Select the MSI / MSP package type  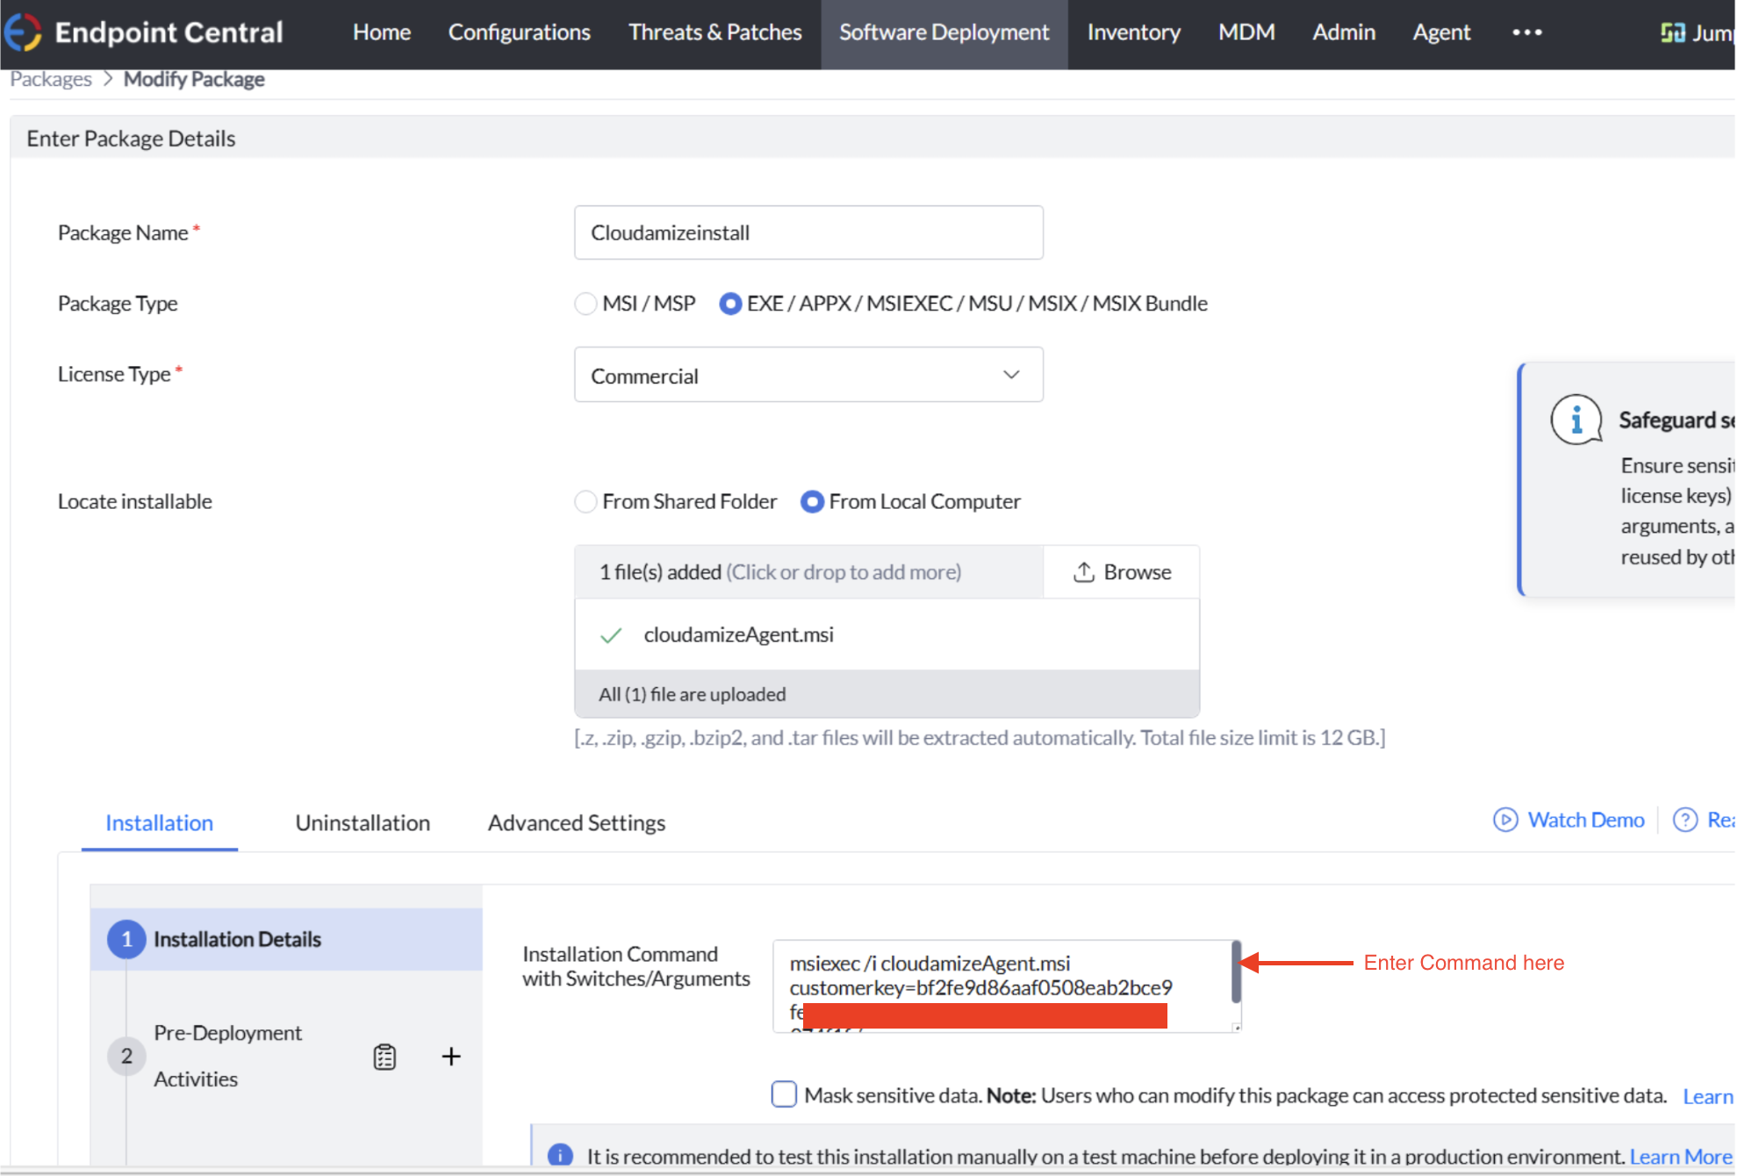point(585,304)
